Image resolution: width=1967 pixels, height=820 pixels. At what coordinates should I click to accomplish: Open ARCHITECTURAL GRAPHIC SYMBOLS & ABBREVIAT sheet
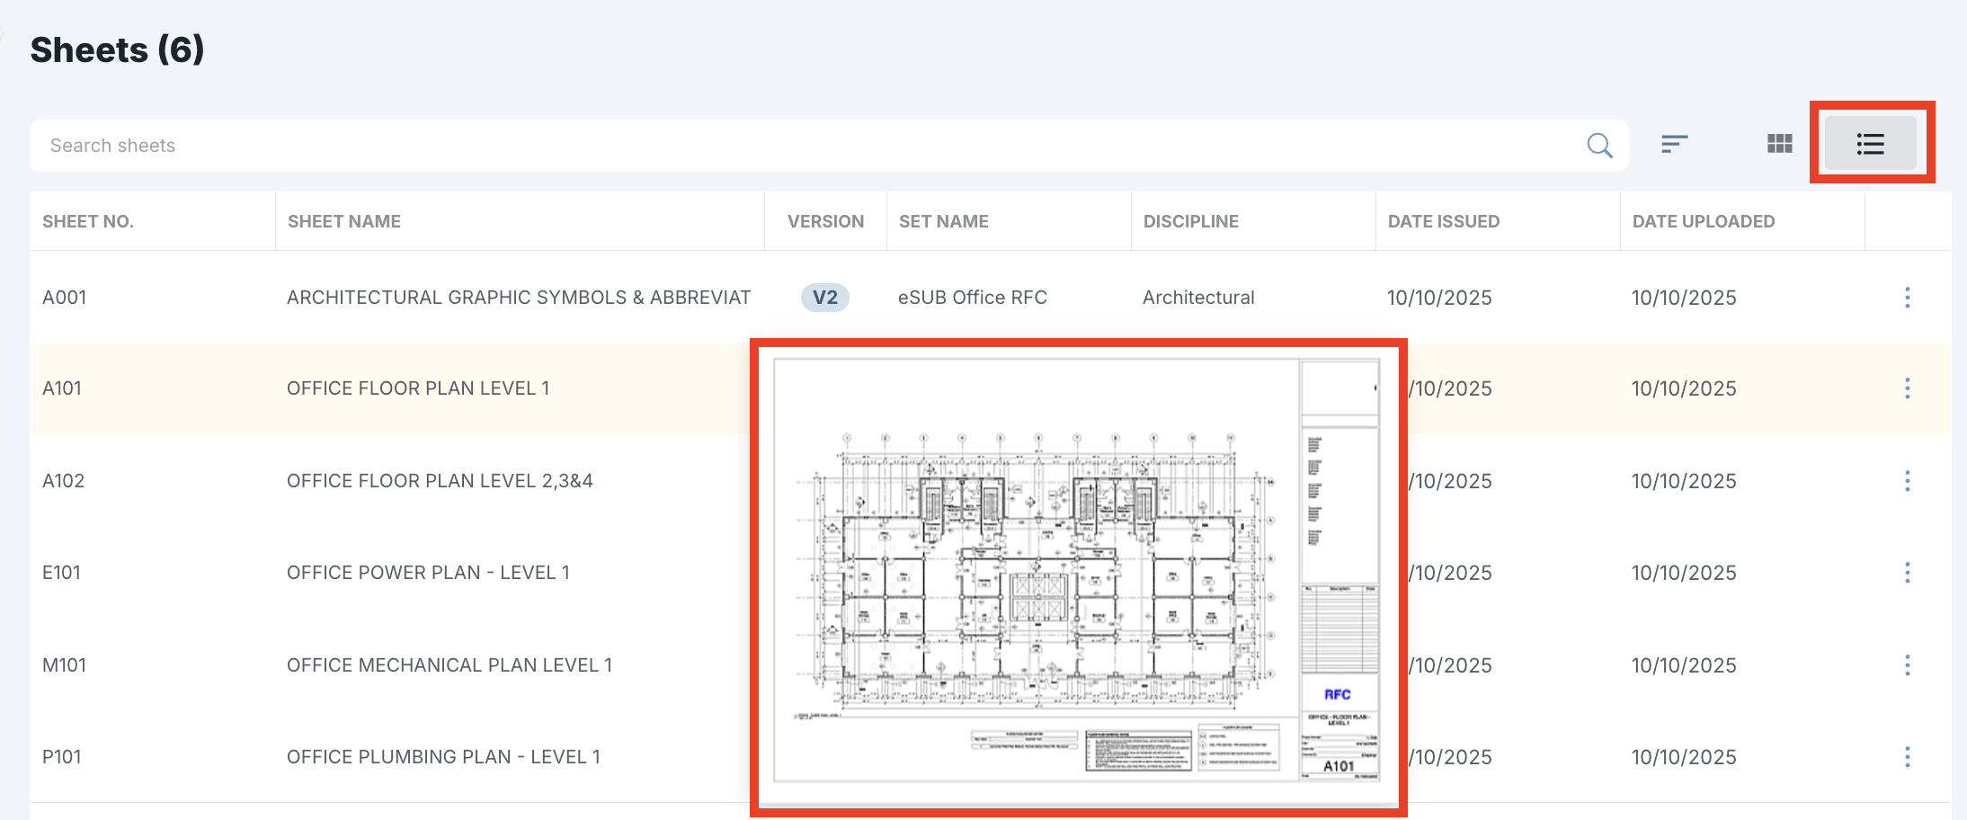[x=519, y=298]
